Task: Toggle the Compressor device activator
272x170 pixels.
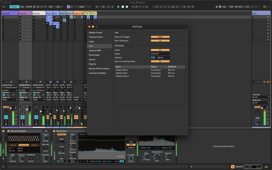Action: point(54,131)
